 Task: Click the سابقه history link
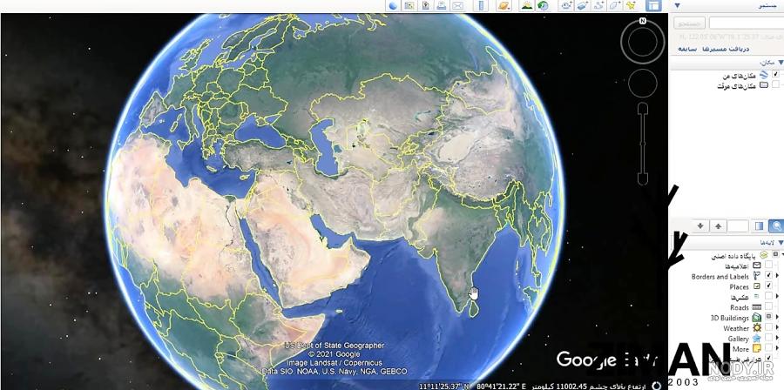pyautogui.click(x=687, y=49)
